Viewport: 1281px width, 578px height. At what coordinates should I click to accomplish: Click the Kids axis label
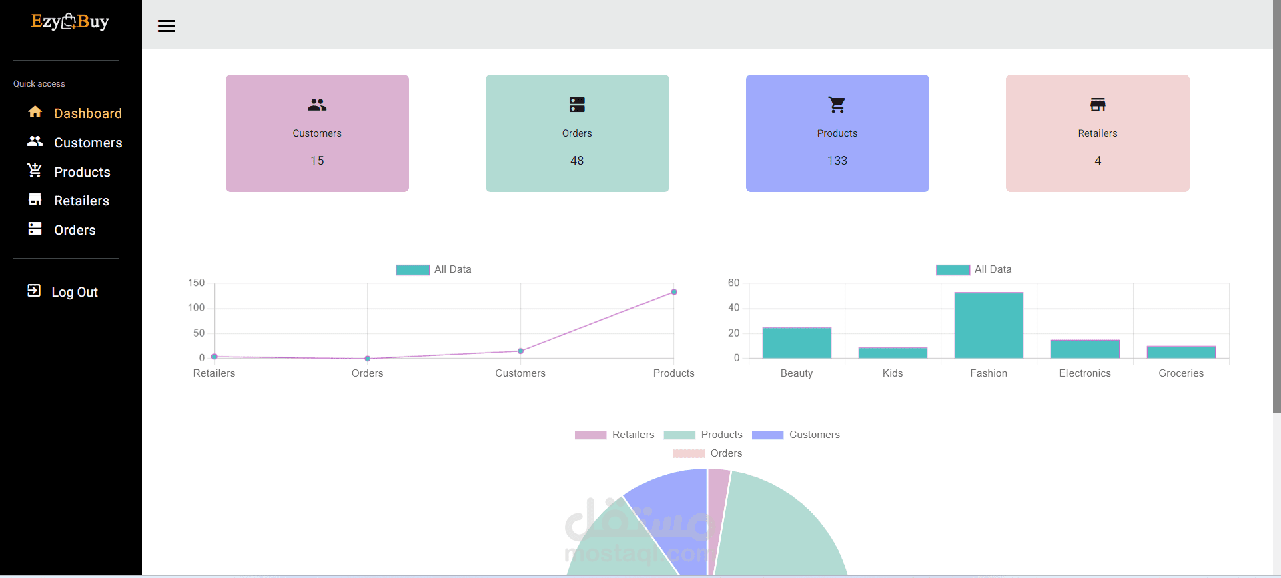tap(893, 373)
